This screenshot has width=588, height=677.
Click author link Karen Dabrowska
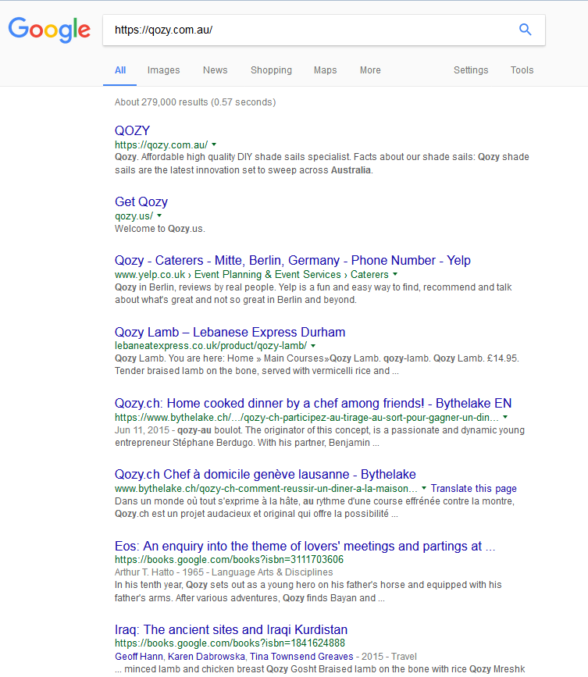point(206,657)
